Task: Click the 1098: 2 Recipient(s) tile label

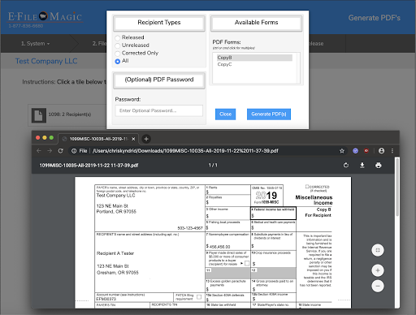Action: pos(70,114)
